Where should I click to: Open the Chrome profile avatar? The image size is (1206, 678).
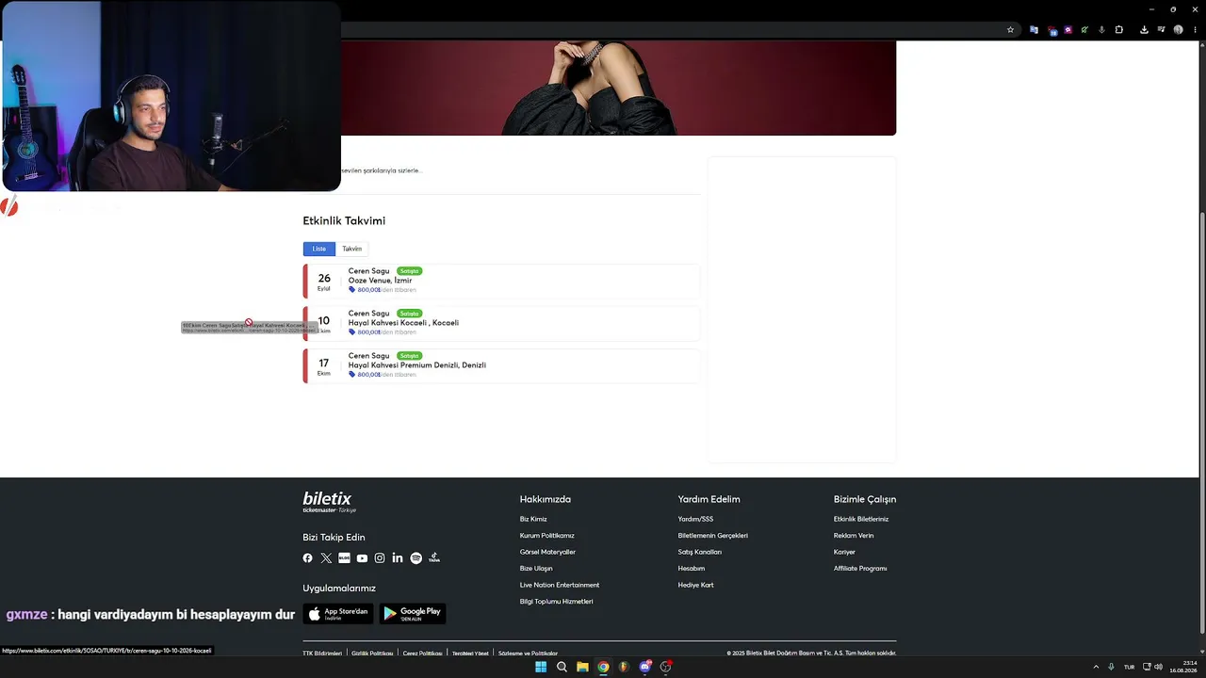(1178, 30)
